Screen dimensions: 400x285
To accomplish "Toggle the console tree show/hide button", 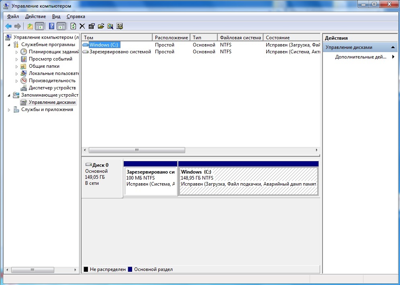I will click(x=40, y=26).
